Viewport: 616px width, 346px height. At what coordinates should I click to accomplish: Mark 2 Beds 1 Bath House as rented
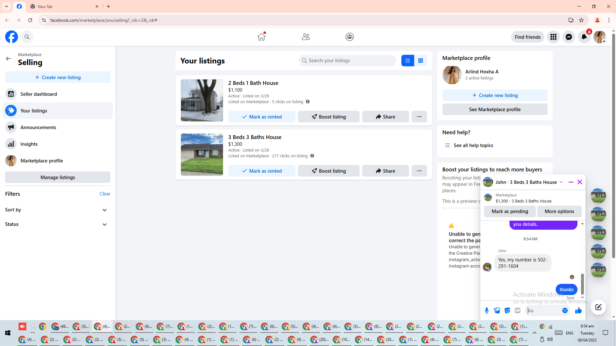[x=262, y=117]
